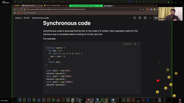Click the browser back arrow
The image size is (184, 103).
coord(15,9)
